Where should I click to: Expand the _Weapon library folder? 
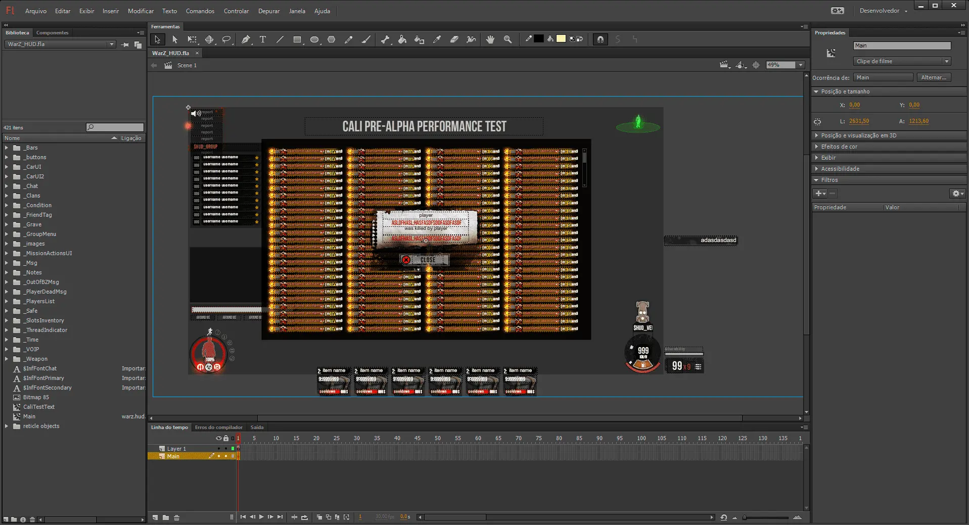7,359
